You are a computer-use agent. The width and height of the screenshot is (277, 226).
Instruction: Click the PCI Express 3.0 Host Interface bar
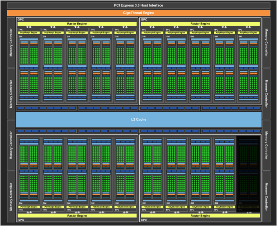pyautogui.click(x=138, y=5)
